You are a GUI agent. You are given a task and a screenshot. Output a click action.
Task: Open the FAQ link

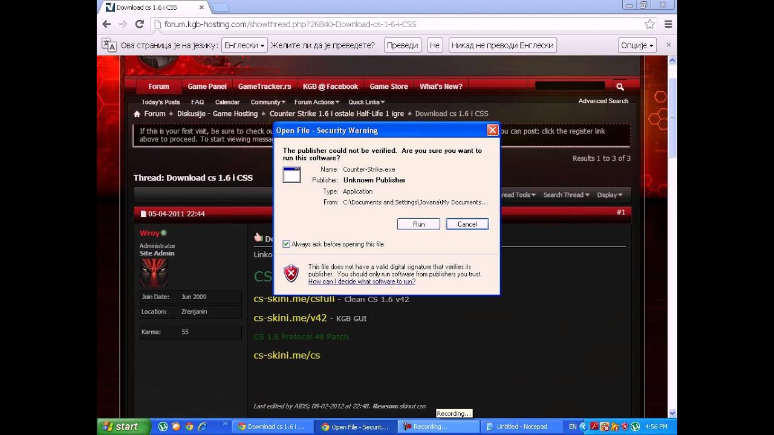197,102
